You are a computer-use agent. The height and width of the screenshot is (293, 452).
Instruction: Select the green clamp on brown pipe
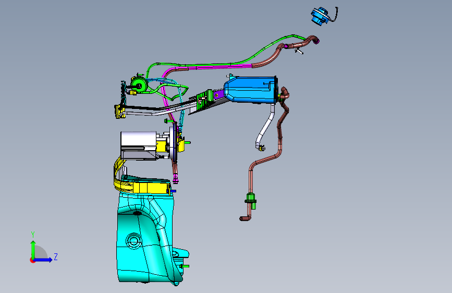click(x=251, y=200)
